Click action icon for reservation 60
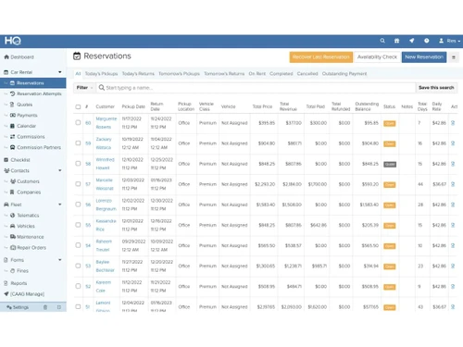Image resolution: width=463 pixels, height=347 pixels. (453, 123)
